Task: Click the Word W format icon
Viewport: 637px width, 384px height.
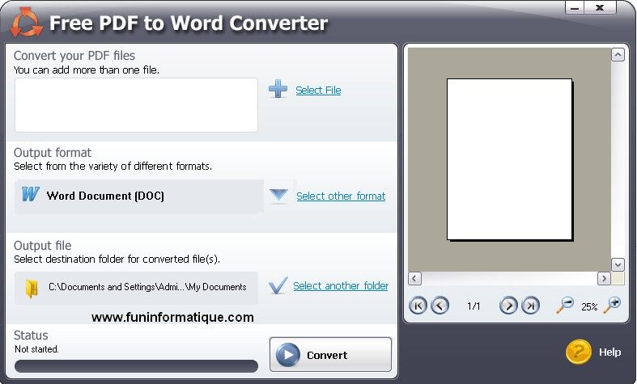Action: click(31, 194)
